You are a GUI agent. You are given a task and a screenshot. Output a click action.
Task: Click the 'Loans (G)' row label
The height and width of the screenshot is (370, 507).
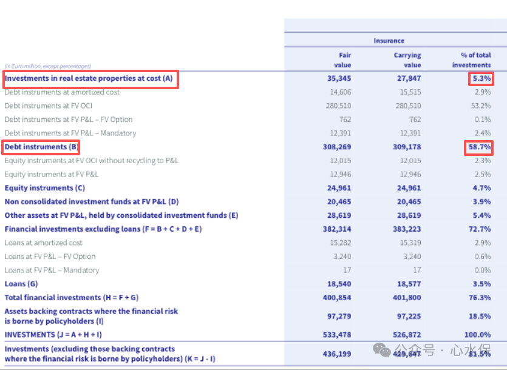click(21, 284)
